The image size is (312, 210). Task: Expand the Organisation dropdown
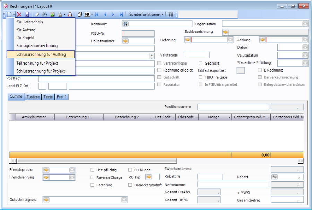(x=305, y=24)
